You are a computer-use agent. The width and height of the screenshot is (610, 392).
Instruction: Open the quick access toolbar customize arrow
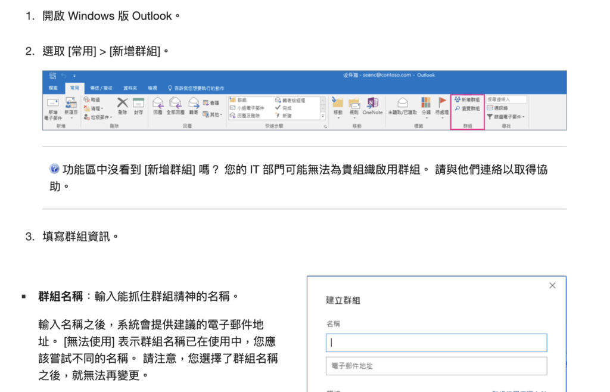(74, 76)
